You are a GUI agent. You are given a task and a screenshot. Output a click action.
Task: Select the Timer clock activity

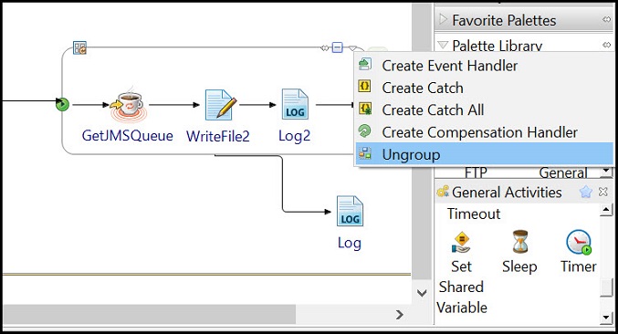[x=579, y=252]
